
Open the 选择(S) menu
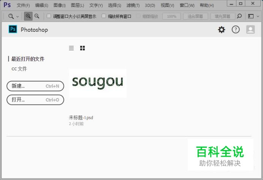[x=114, y=5]
